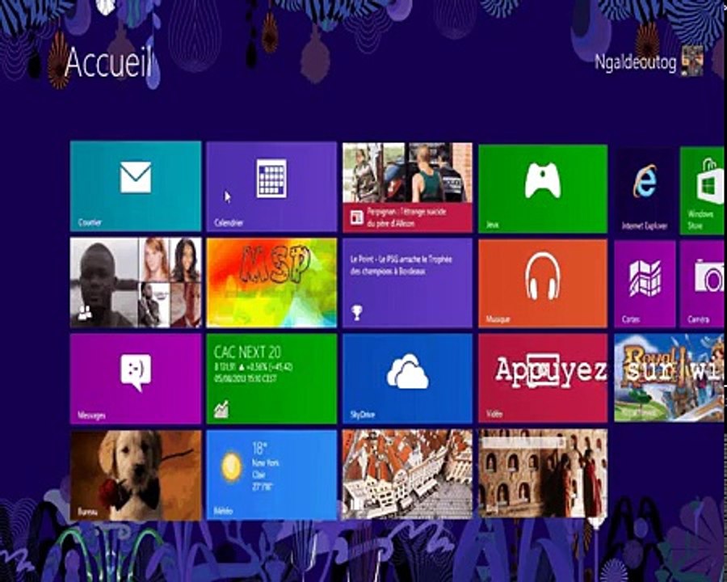Open the CAC NEXT 20 finance tile
This screenshot has height=582, width=727.
271,379
